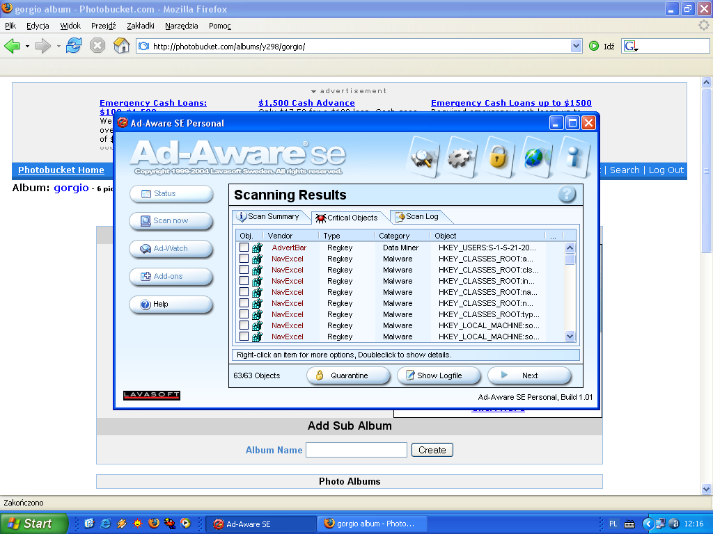Click the Album Name input field

(356, 450)
